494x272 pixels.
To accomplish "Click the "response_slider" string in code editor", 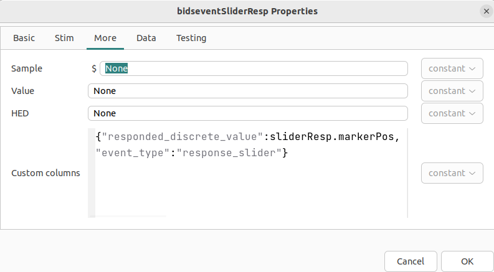I will coord(229,153).
